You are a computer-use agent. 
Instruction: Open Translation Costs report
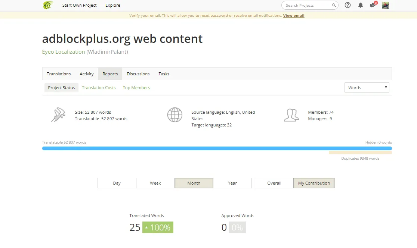[x=99, y=88]
